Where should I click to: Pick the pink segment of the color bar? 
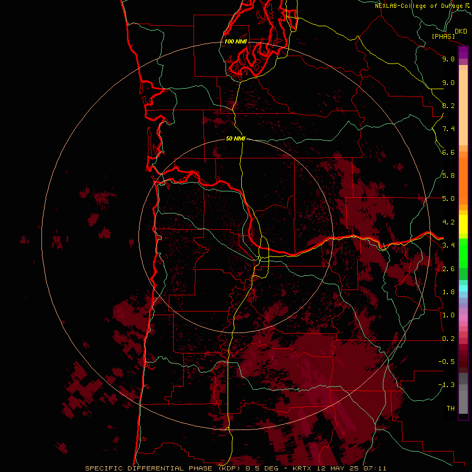(463, 318)
